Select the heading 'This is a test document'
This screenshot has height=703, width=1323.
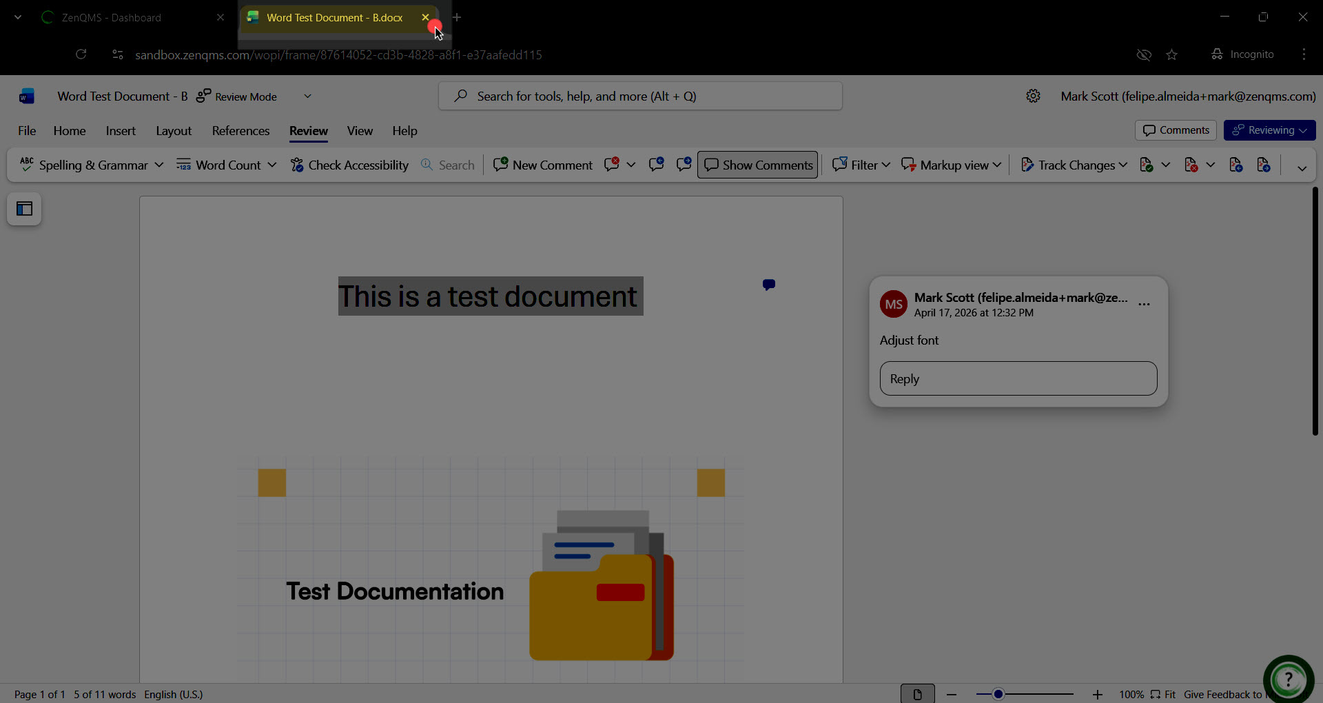coord(491,296)
